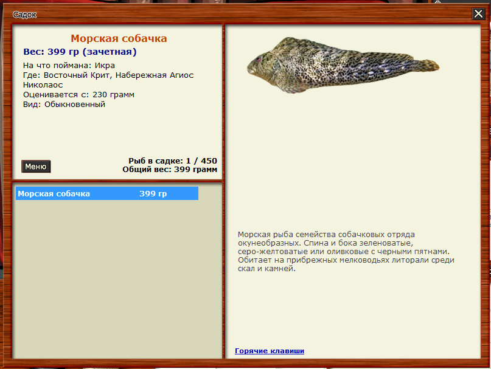
Task: Close the Садок window
Action: (478, 14)
